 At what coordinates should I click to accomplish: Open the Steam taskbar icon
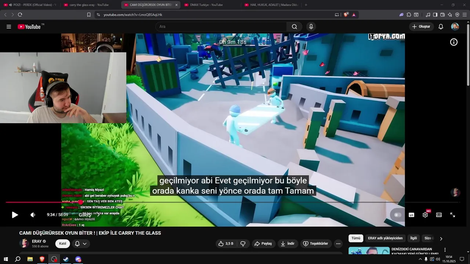[66, 259]
